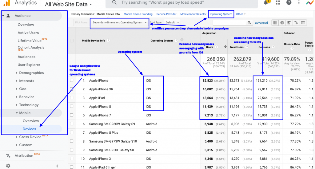Screen dimensions: 315x169
Task: Click help icon beside New Users column
Action: pyautogui.click(x=247, y=47)
